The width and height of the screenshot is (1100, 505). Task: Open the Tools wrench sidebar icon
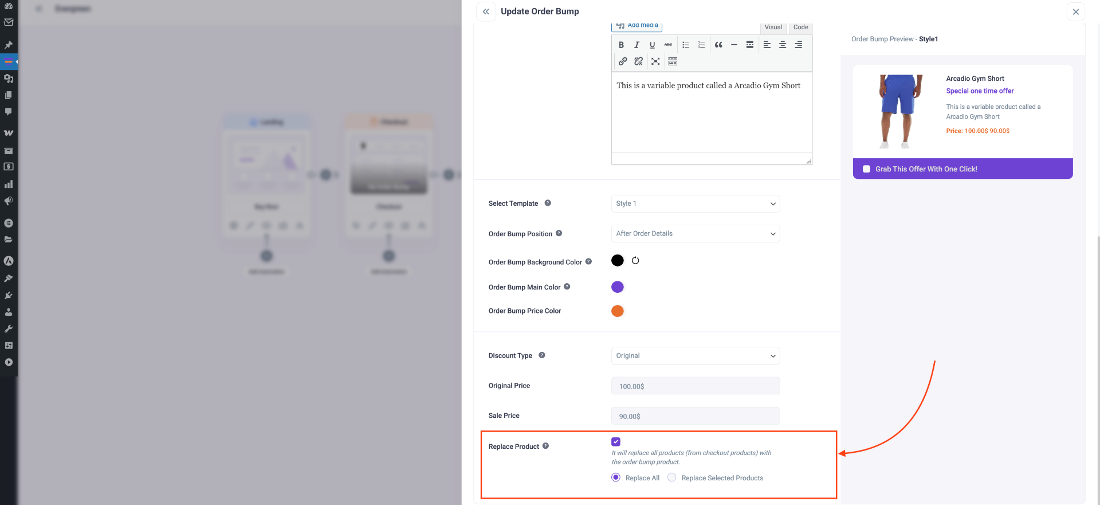point(9,328)
